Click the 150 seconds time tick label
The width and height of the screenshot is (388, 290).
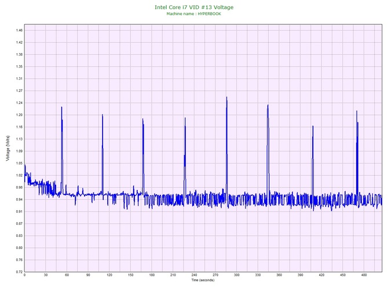click(x=131, y=275)
